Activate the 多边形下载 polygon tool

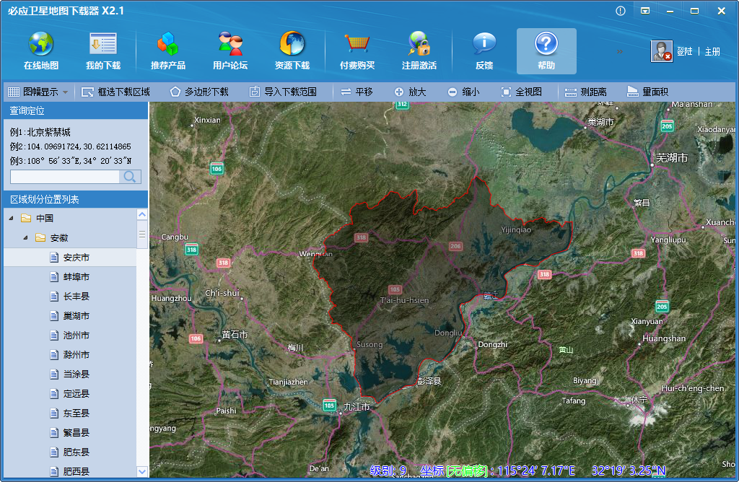coord(199,92)
